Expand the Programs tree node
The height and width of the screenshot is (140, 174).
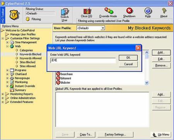point(7,70)
